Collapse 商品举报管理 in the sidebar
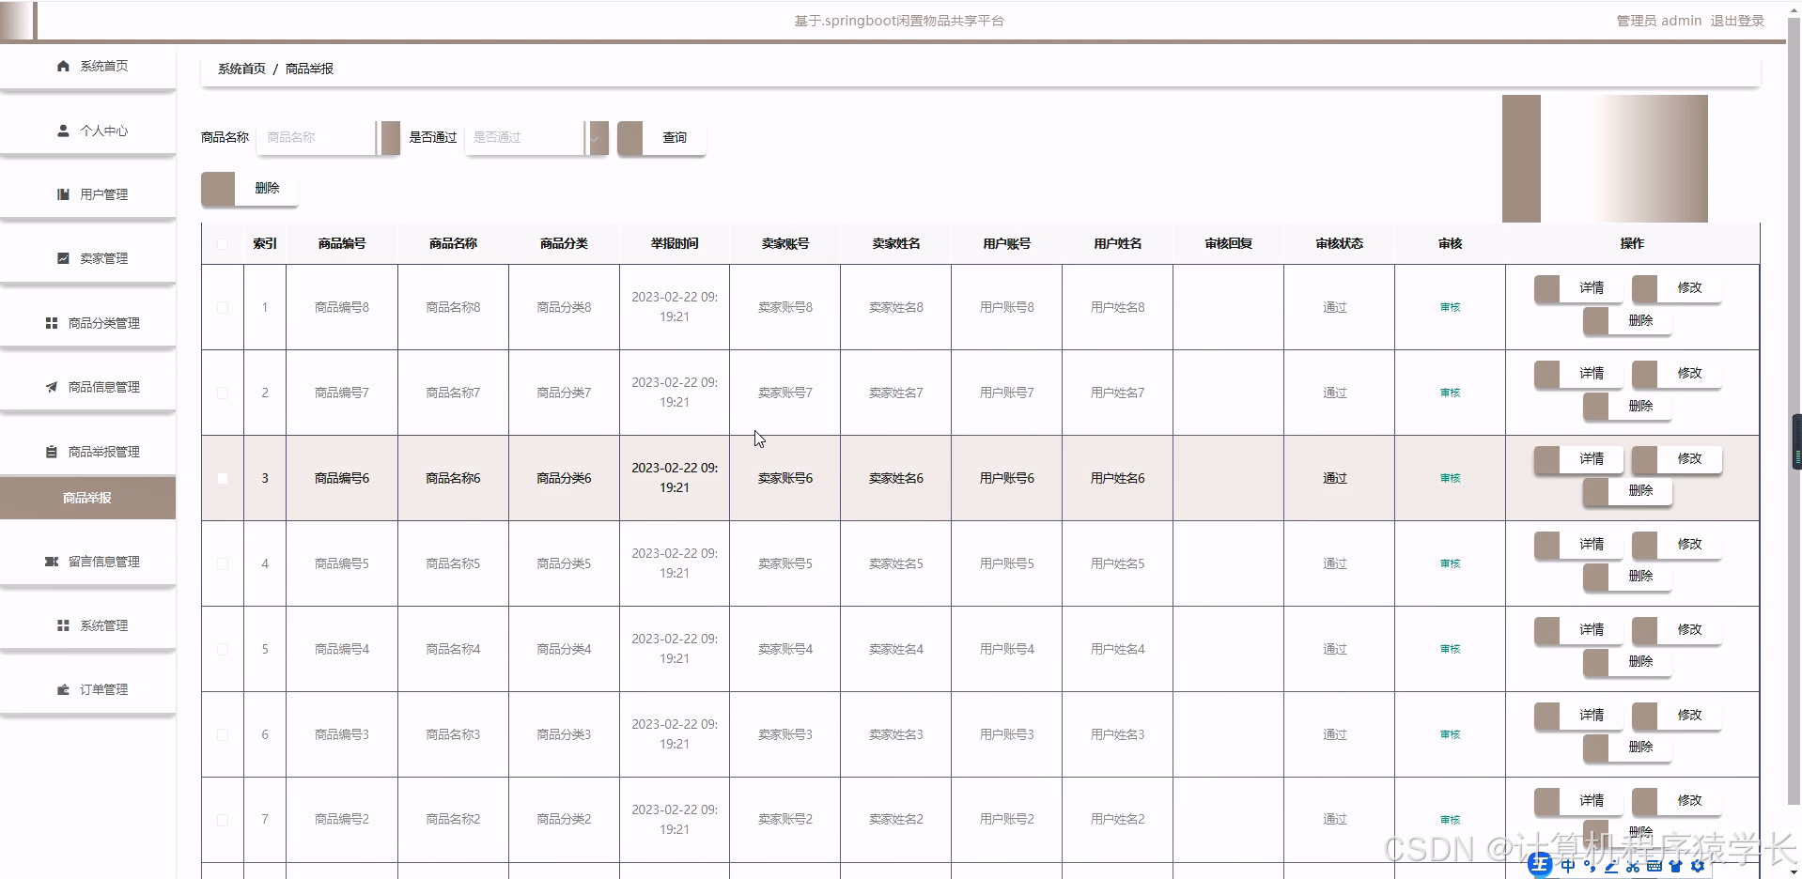This screenshot has width=1802, height=879. pos(88,452)
